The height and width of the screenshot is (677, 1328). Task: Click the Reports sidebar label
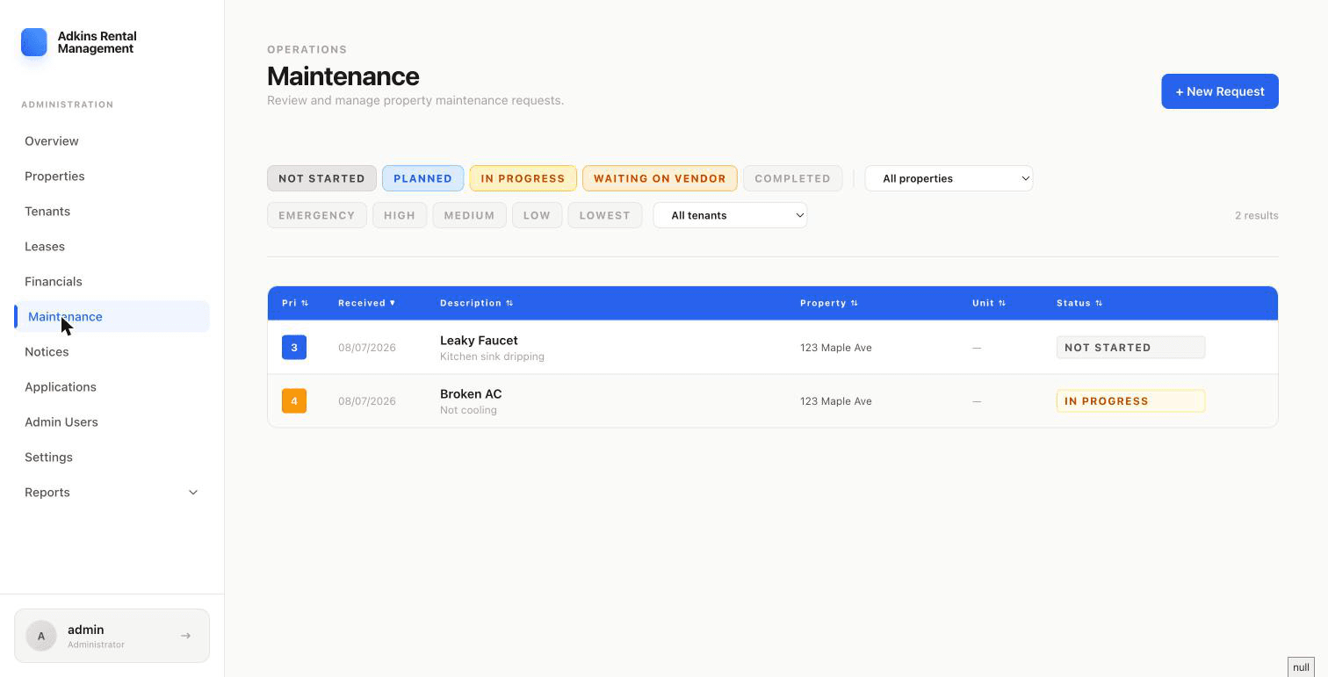[x=47, y=493]
